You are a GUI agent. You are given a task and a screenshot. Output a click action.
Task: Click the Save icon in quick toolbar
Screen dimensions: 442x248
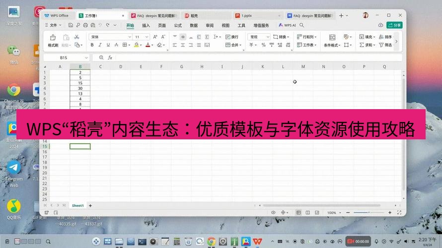pyautogui.click(x=71, y=25)
